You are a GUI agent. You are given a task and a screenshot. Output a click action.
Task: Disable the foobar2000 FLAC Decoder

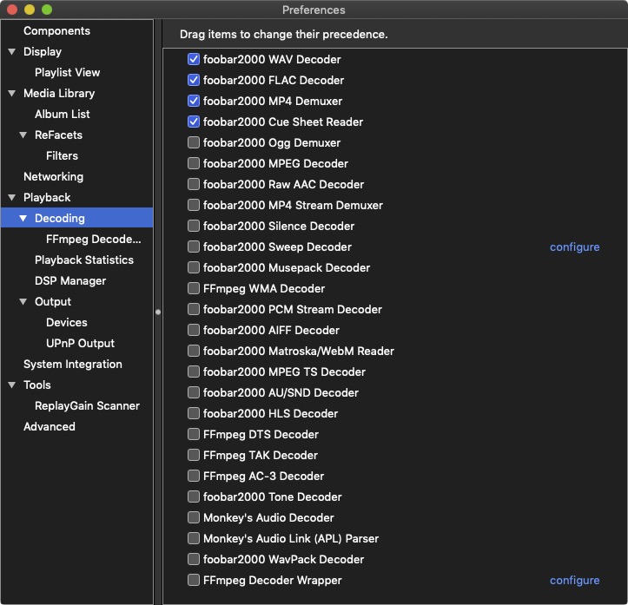(194, 81)
